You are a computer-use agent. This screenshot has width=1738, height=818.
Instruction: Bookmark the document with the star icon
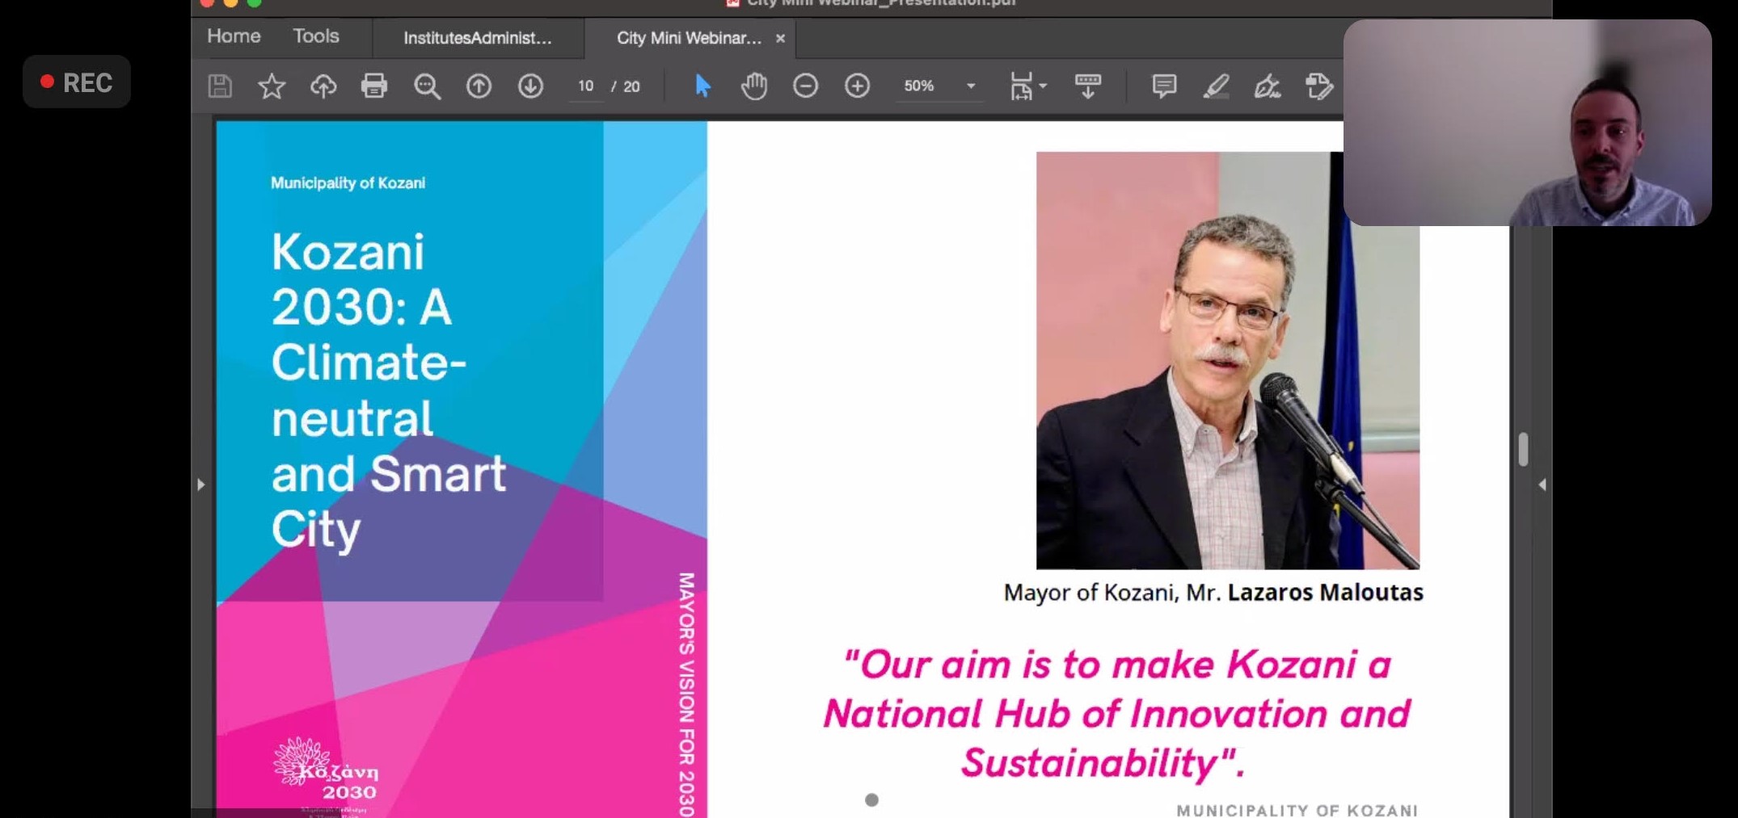click(x=272, y=86)
